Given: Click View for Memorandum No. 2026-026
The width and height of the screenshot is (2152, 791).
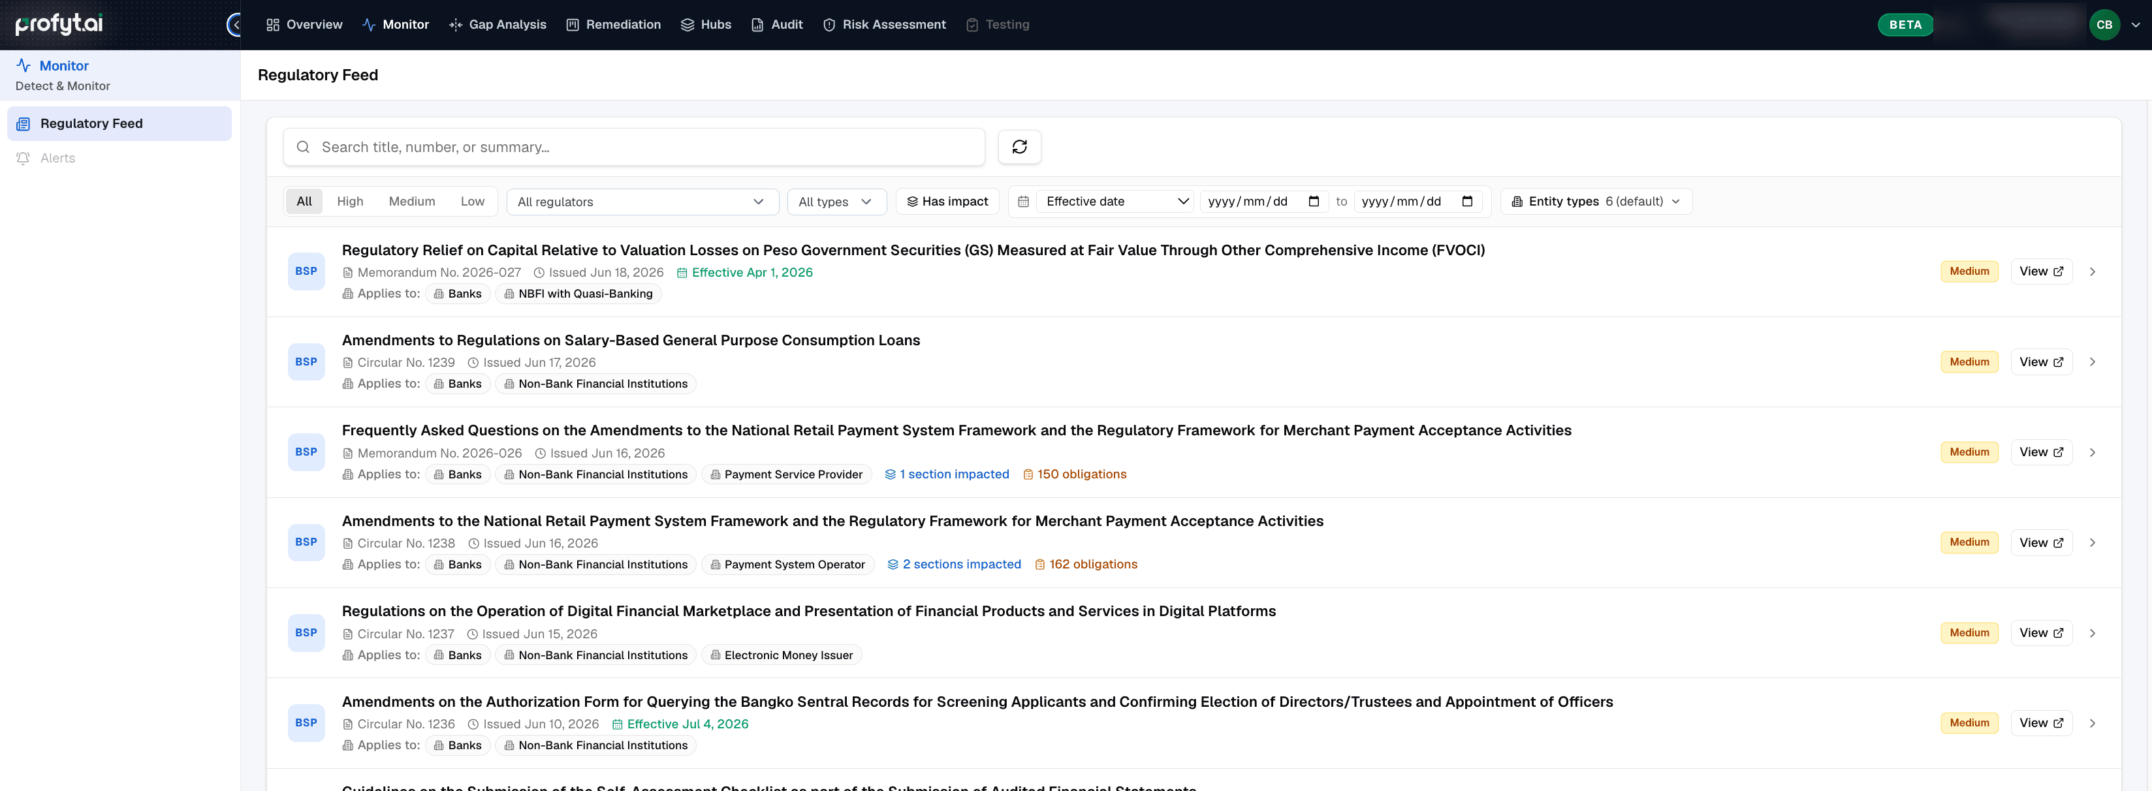Looking at the screenshot, I should (x=2041, y=452).
